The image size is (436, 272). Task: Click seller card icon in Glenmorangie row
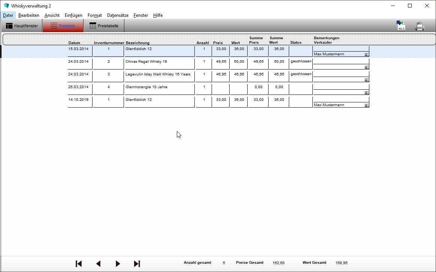pos(367,93)
